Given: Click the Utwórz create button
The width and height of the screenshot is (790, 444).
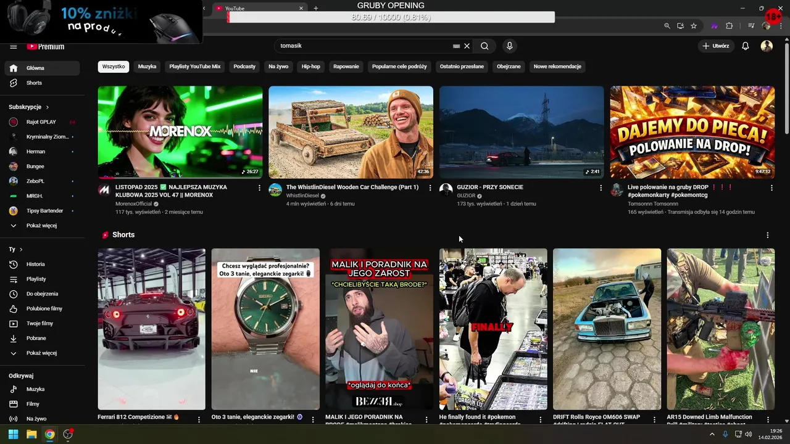Looking at the screenshot, I should pyautogui.click(x=716, y=46).
